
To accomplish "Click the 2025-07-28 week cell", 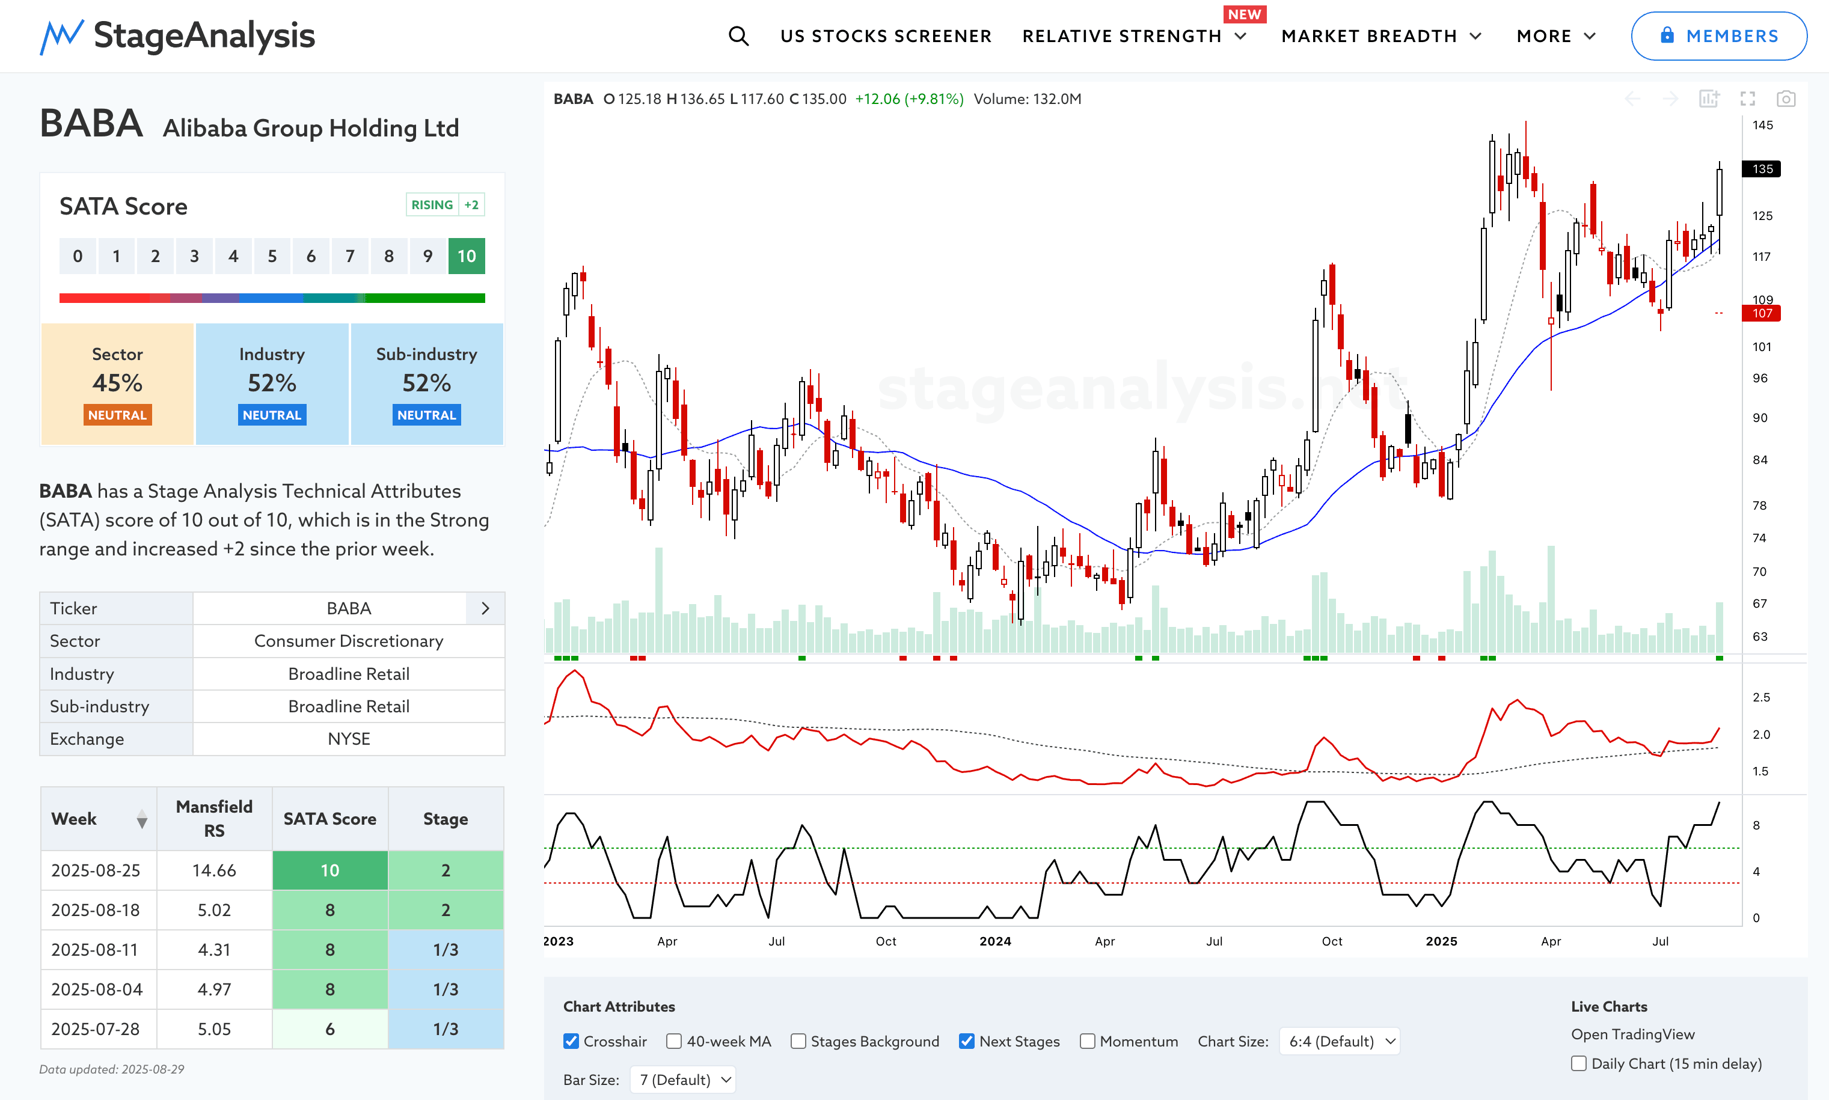I will [99, 1029].
